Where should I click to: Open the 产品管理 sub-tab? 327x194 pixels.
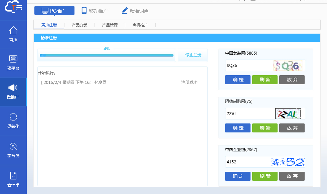click(x=110, y=25)
